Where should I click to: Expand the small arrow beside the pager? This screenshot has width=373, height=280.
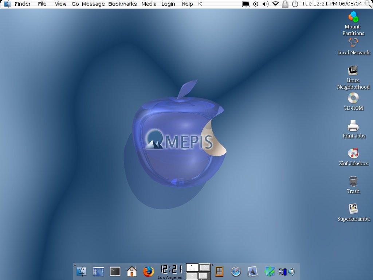(x=212, y=265)
